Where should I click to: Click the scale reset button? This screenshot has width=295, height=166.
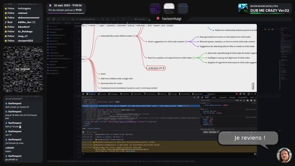tap(141, 25)
